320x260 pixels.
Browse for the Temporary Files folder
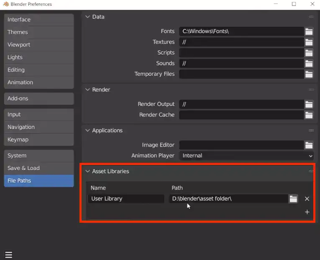[309, 74]
